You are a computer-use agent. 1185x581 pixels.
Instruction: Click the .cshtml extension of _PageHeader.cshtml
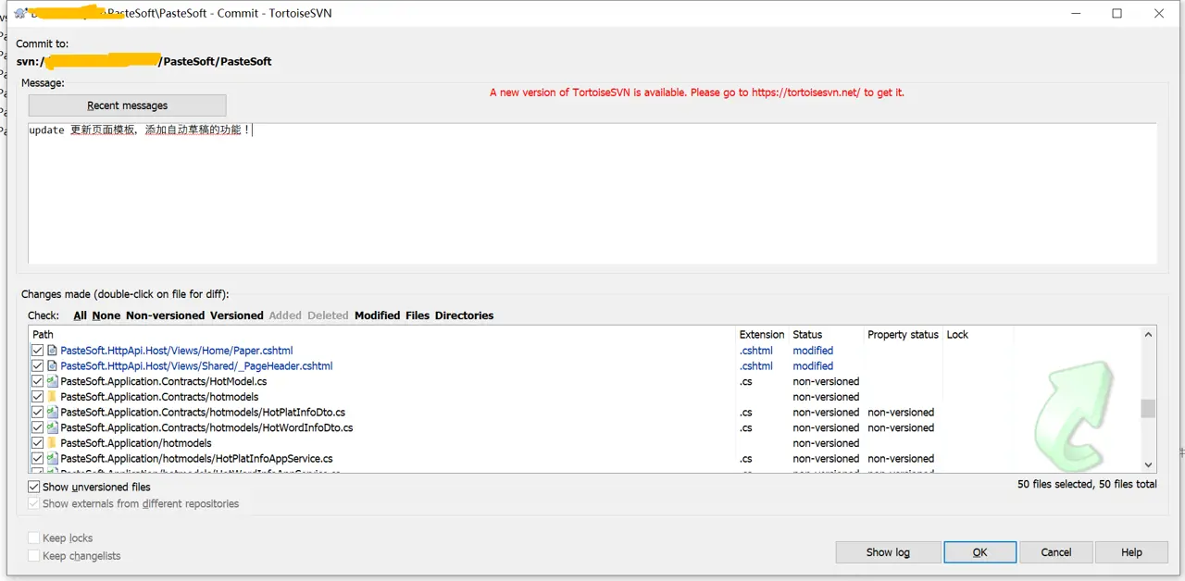(x=756, y=366)
